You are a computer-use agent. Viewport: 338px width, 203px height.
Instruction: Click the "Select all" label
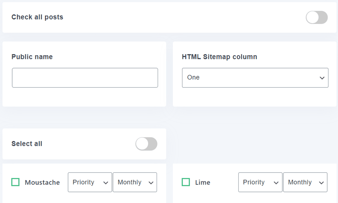point(27,144)
